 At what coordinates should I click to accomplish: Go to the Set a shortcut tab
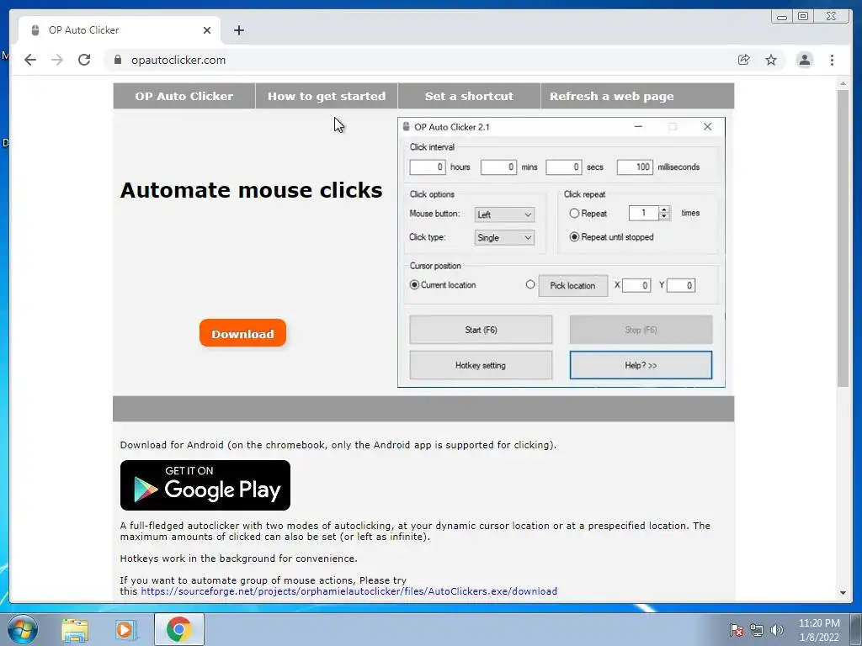pyautogui.click(x=469, y=96)
